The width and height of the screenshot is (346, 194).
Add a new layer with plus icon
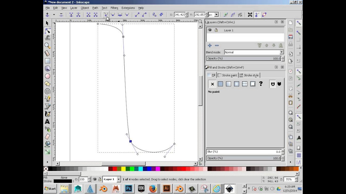click(x=210, y=46)
